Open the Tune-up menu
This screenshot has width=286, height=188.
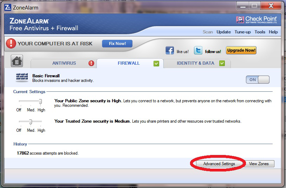(243, 32)
